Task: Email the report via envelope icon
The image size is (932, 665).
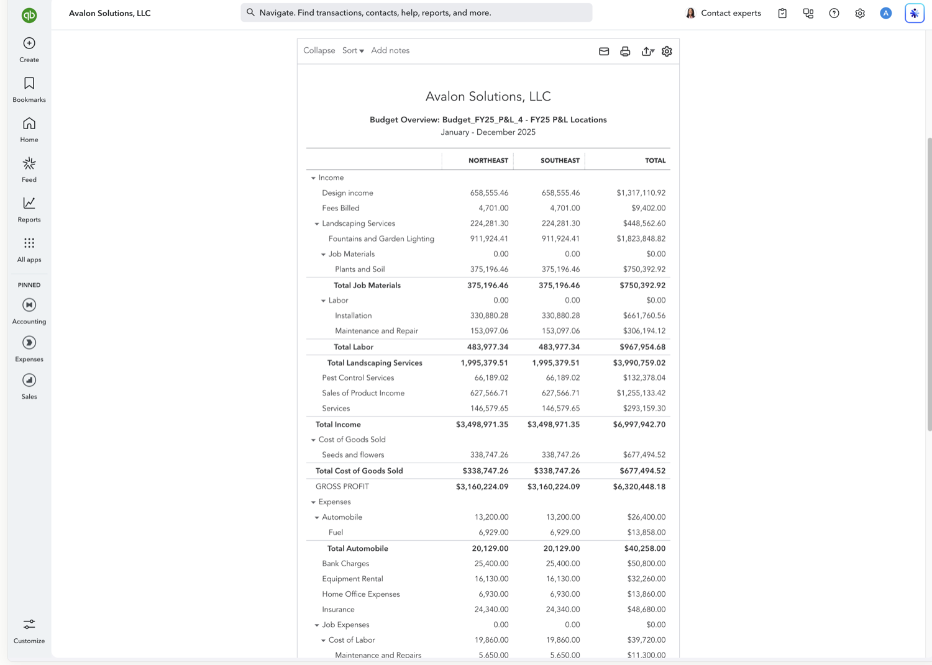Action: [x=604, y=52]
